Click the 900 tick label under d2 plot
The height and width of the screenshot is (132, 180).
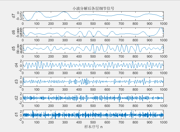[x=149, y=106]
